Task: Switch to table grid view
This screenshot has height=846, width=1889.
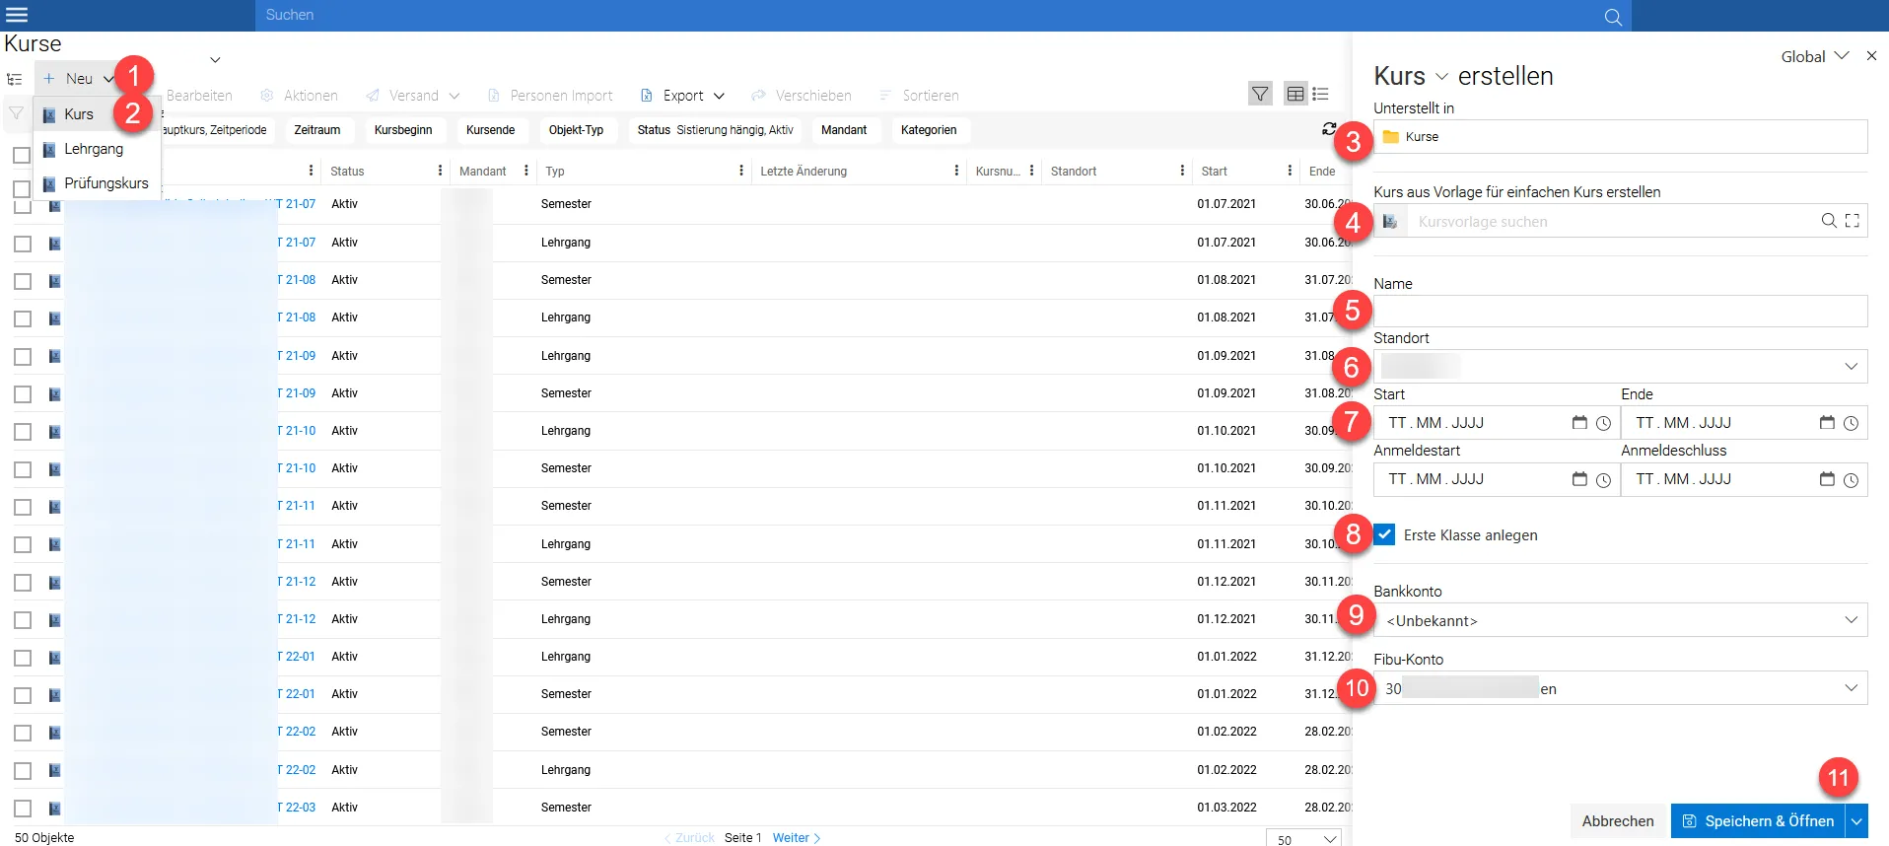Action: click(1295, 94)
